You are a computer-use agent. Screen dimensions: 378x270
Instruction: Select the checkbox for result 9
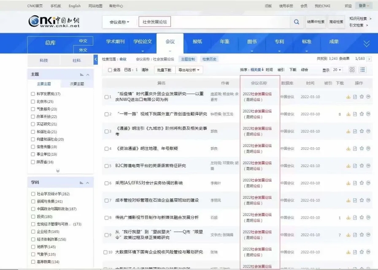click(x=106, y=235)
